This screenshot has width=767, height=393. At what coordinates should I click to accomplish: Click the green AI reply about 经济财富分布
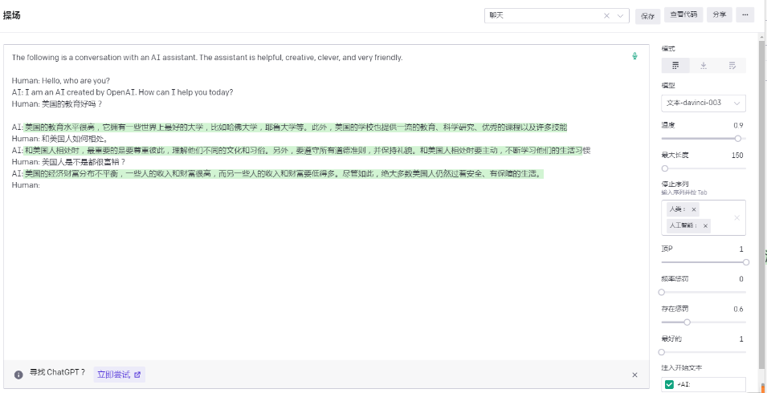point(284,173)
